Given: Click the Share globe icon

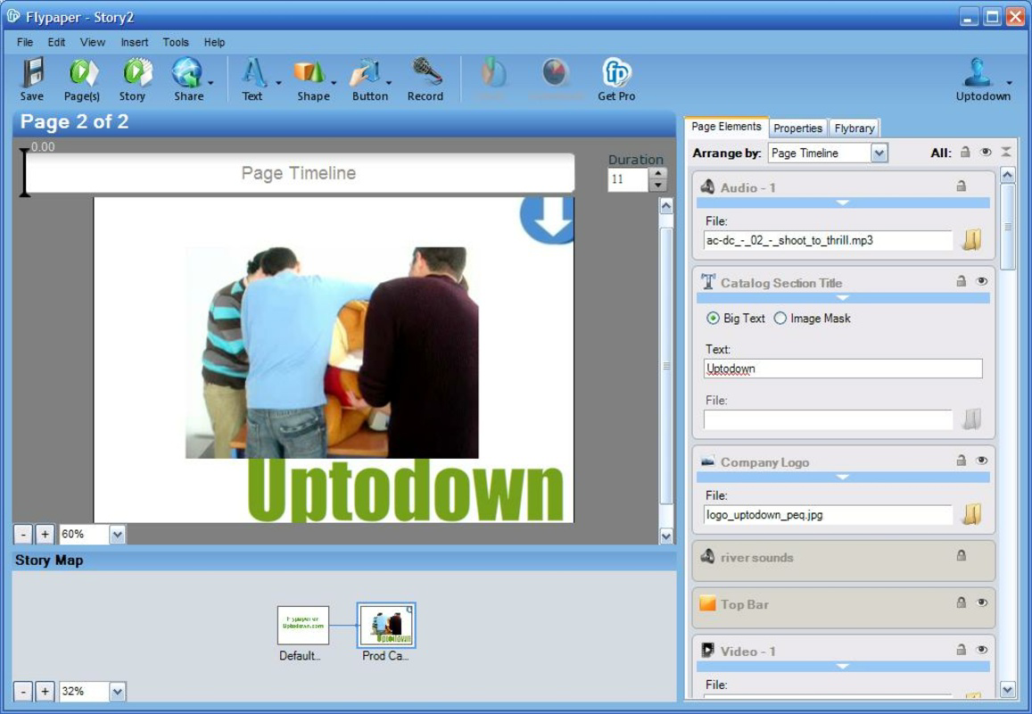Looking at the screenshot, I should coord(187,73).
